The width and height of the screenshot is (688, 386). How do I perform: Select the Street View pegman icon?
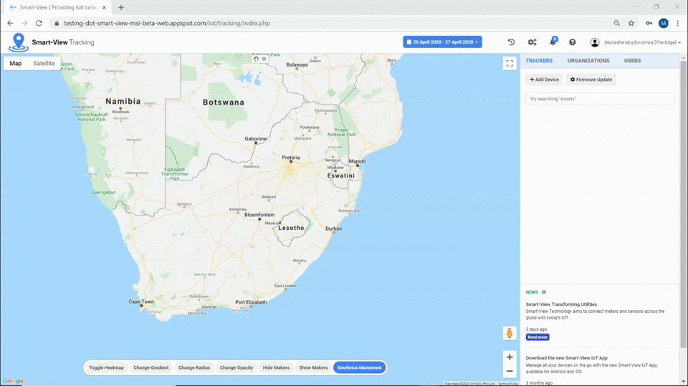coord(510,333)
